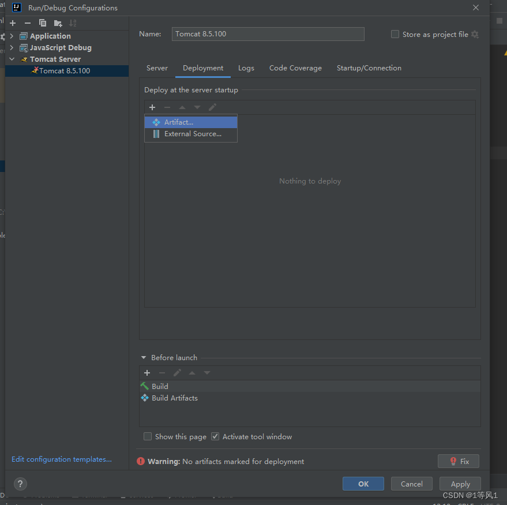507x505 pixels.
Task: Select JavaScript Debug tree label
Action: click(x=61, y=48)
